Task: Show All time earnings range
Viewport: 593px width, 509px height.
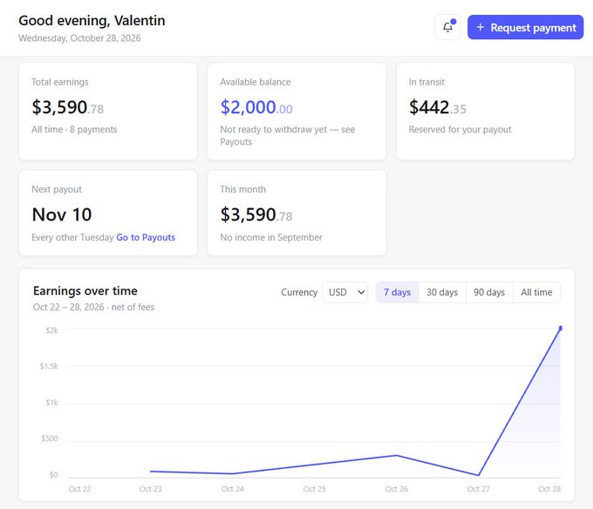Action: click(536, 292)
